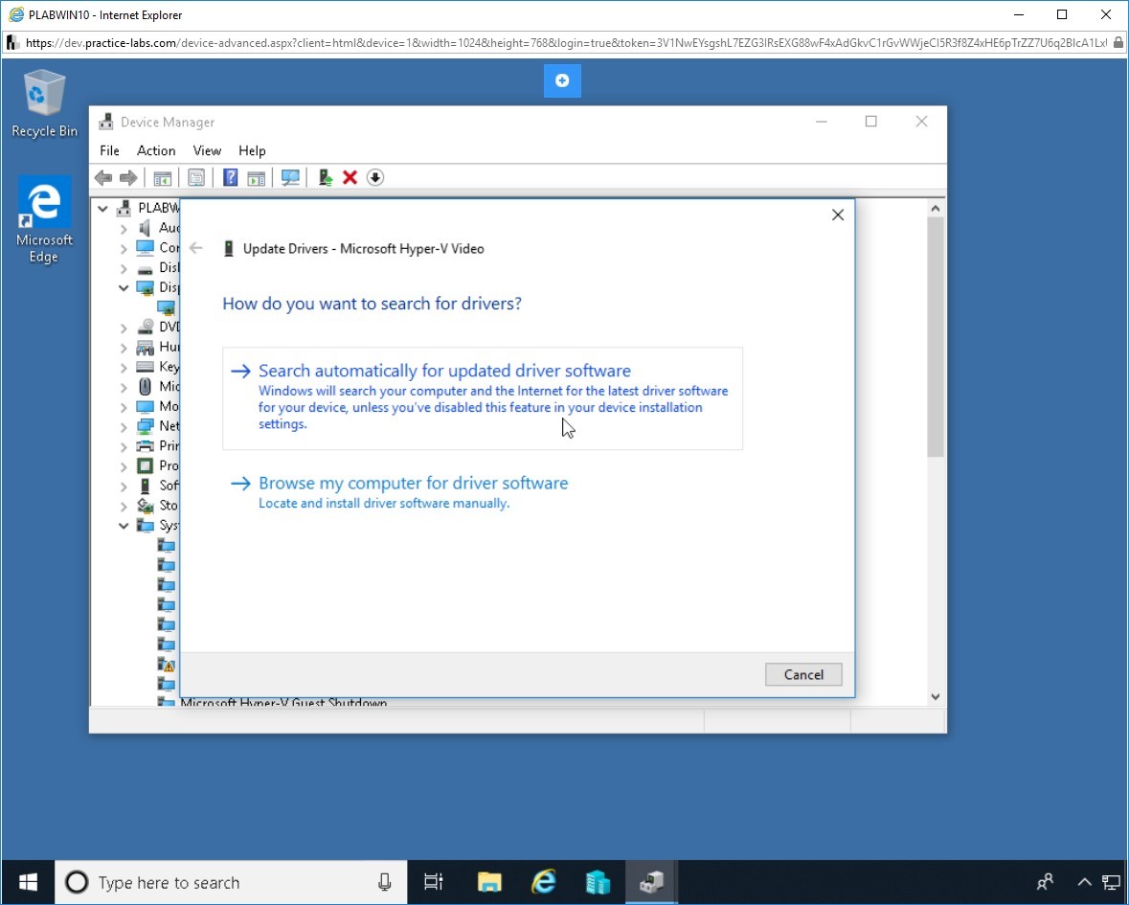Select the speaker icon of the Audio category

[x=146, y=228]
